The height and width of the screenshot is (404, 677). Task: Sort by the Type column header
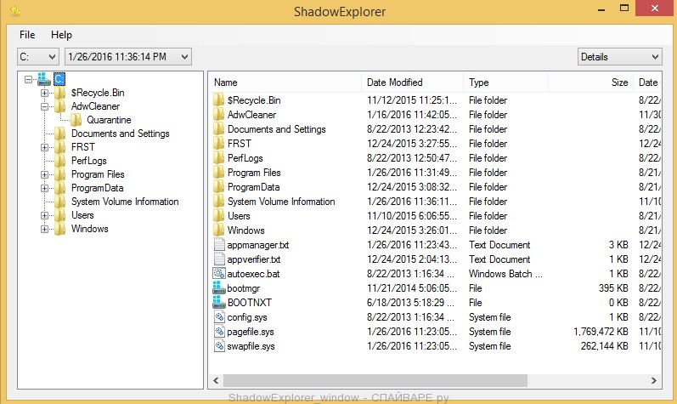point(505,83)
